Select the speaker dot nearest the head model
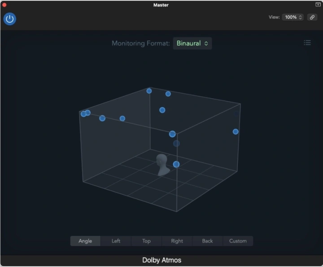 (x=176, y=164)
